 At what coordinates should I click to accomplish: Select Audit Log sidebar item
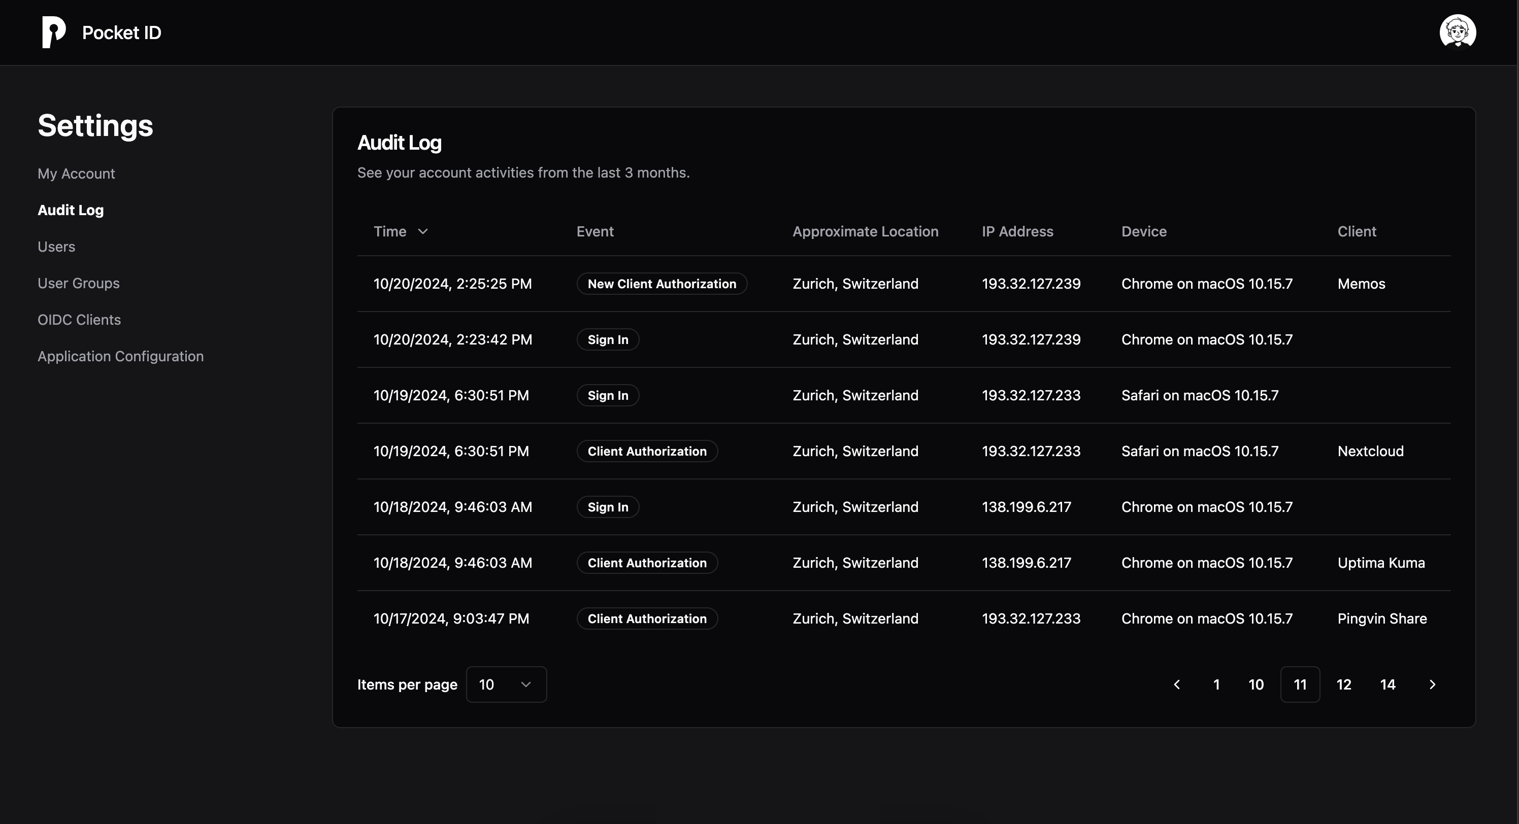pos(70,211)
